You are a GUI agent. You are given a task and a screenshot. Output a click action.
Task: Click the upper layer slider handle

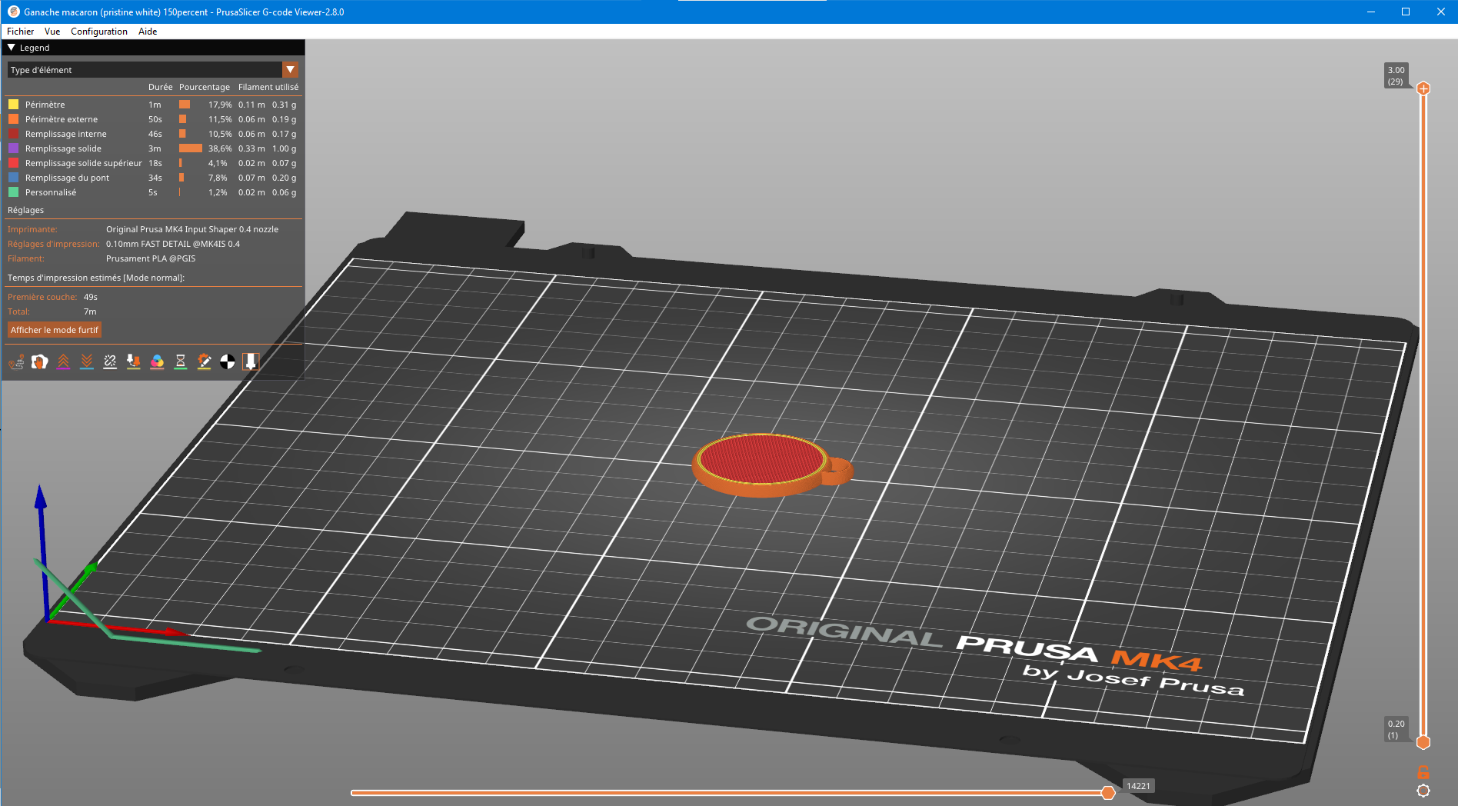coord(1423,88)
